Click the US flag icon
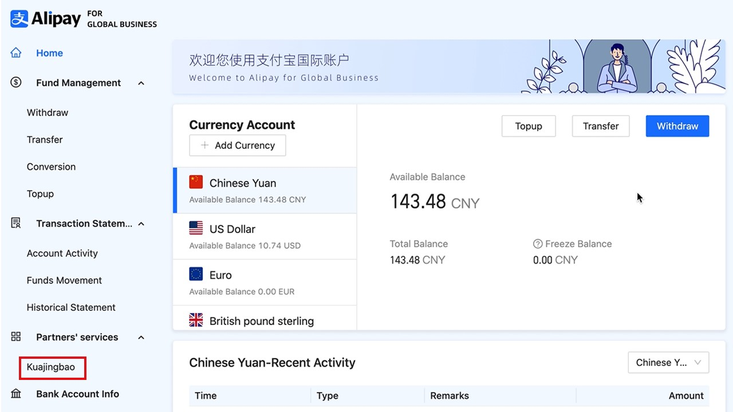This screenshot has width=733, height=412. pos(196,228)
